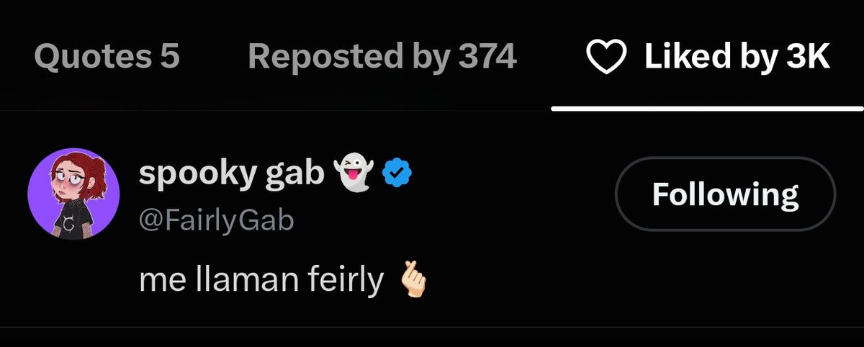Open the Reposted by 374 tab
This screenshot has width=864, height=347.
382,57
